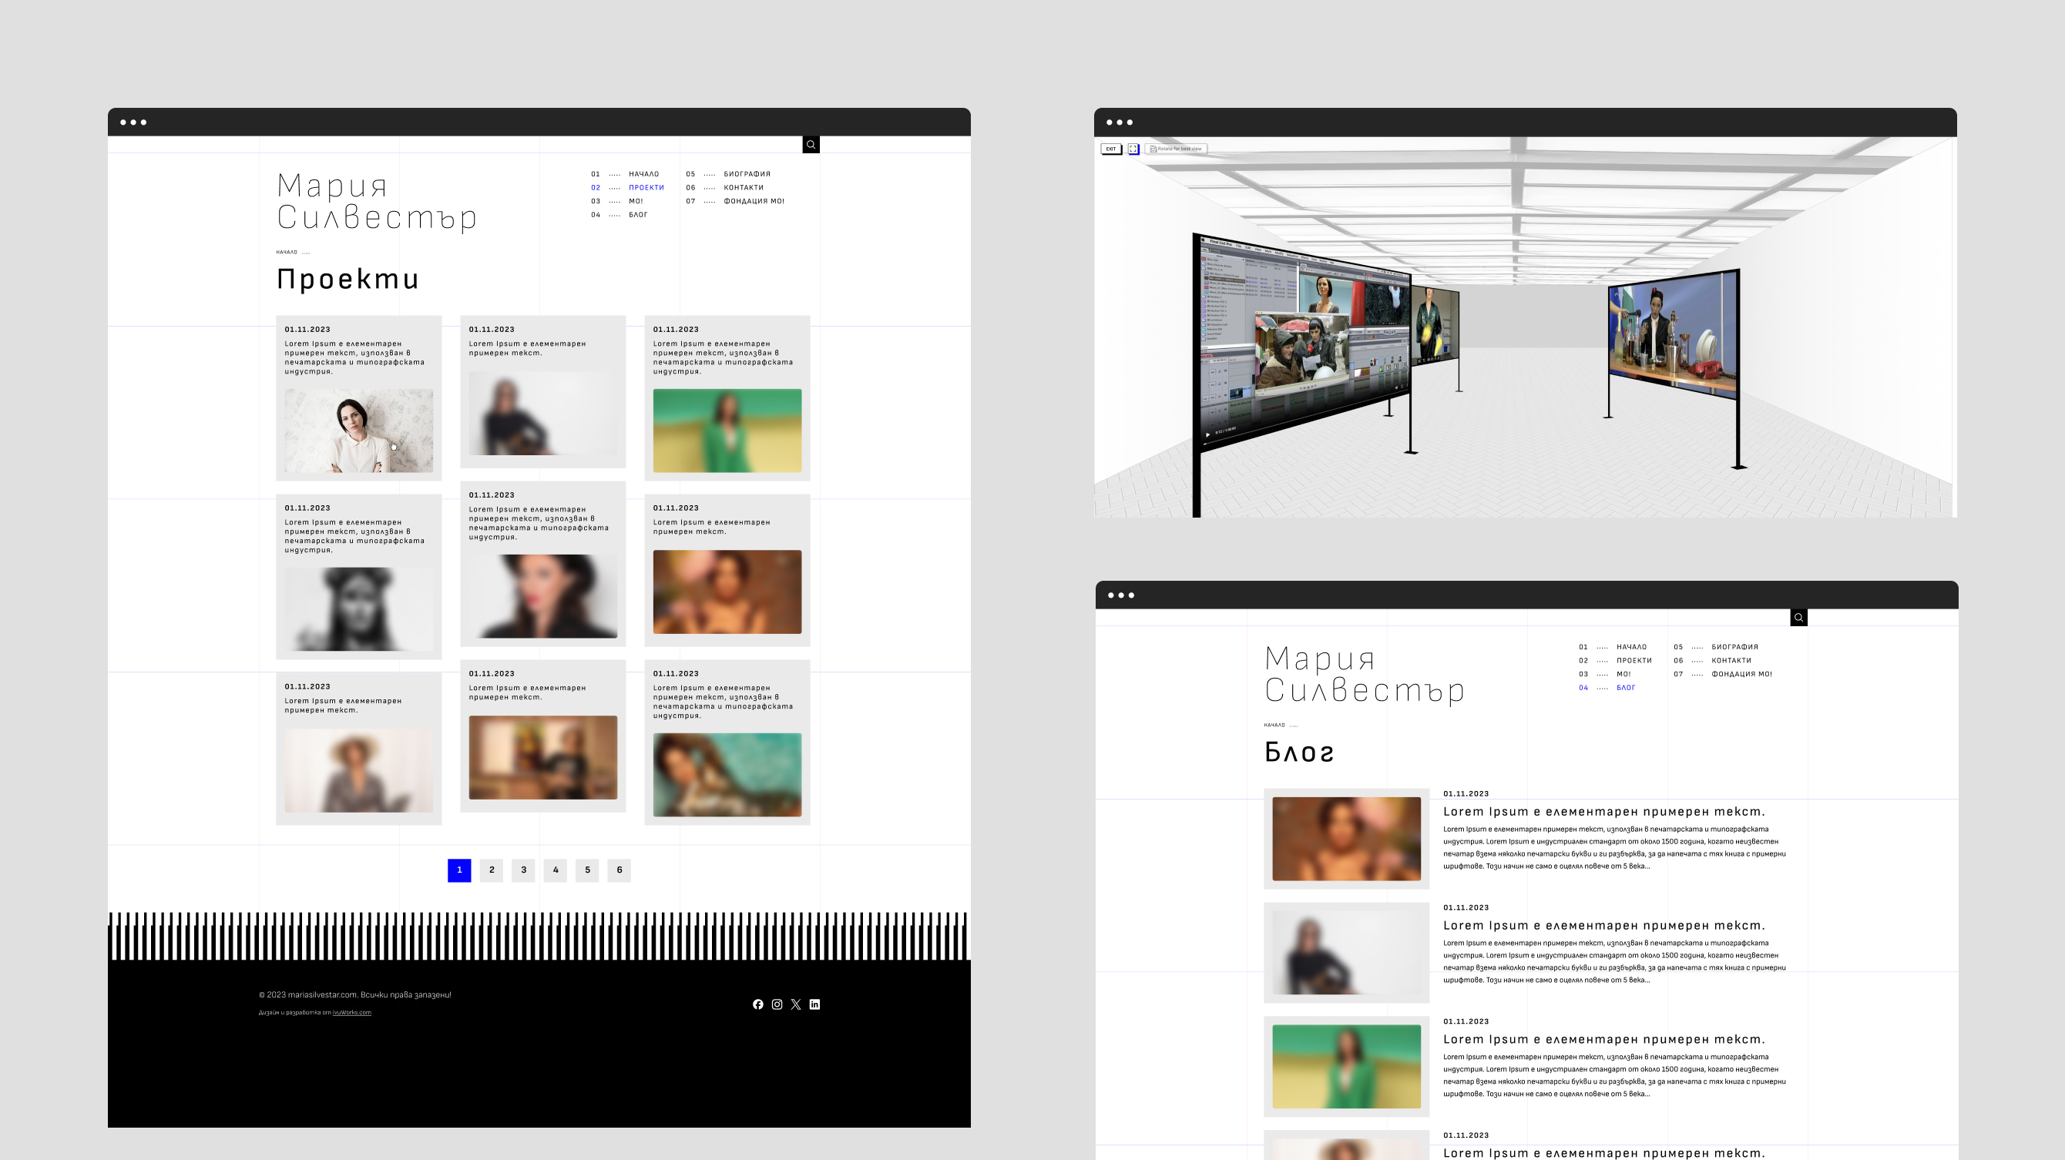This screenshot has height=1160, width=2065.
Task: Click the right gallery screen with red telephone
Action: point(1674,335)
